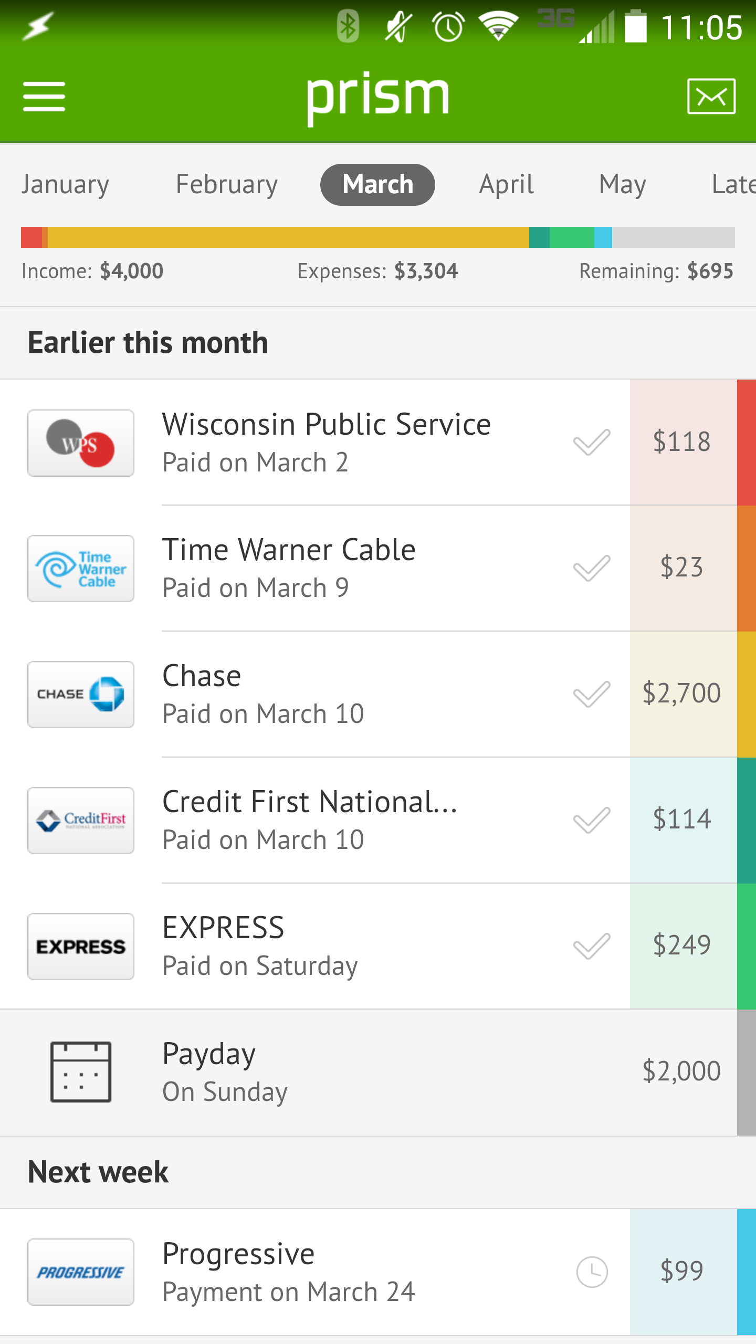Tap the Chase bank logo

pyautogui.click(x=81, y=695)
